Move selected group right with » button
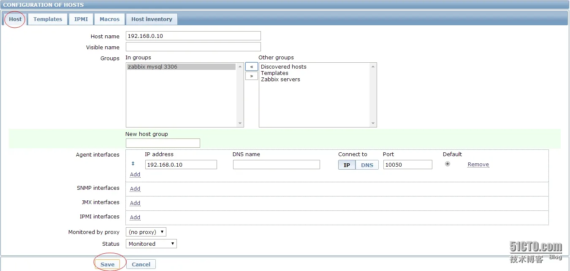The image size is (570, 271). click(251, 76)
